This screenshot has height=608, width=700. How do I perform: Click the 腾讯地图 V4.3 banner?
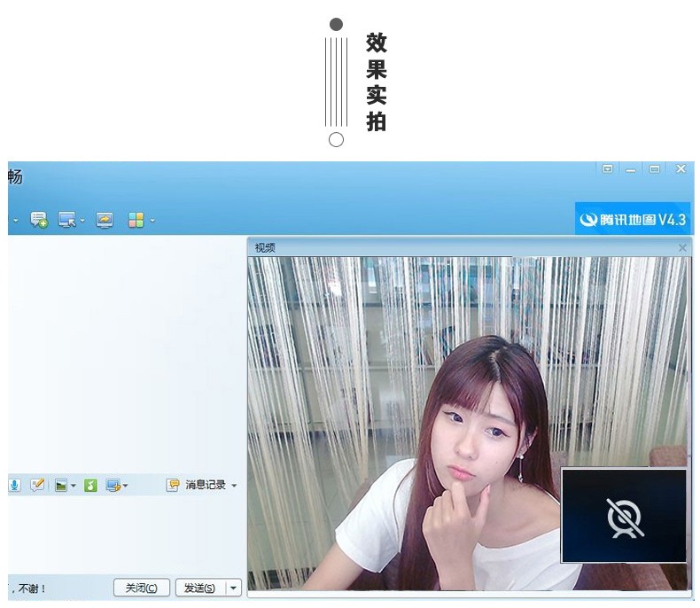633,219
